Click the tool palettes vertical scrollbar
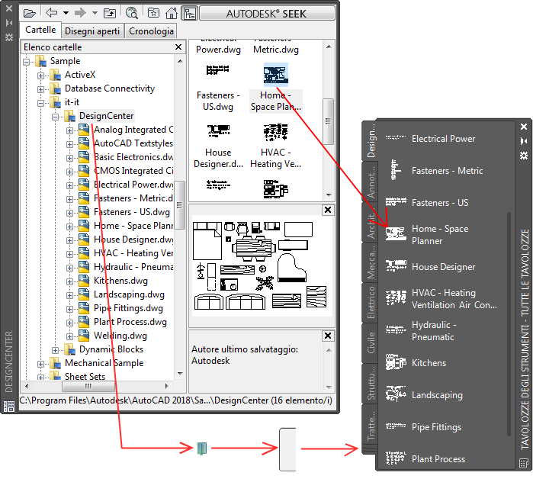The width and height of the screenshot is (533, 479). tap(509, 323)
